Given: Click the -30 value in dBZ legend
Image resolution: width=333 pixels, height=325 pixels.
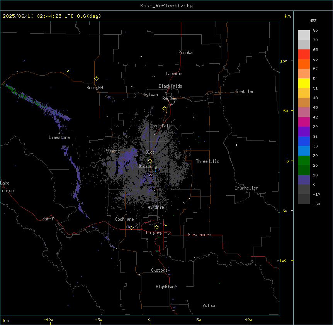Looking at the screenshot, I should pos(316,204).
